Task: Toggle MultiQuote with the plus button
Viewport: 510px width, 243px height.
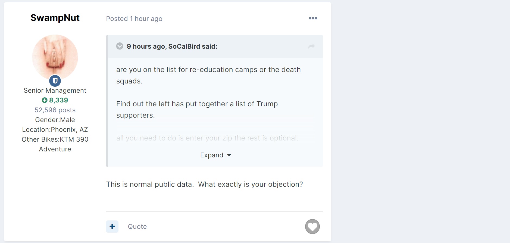Action: (112, 226)
